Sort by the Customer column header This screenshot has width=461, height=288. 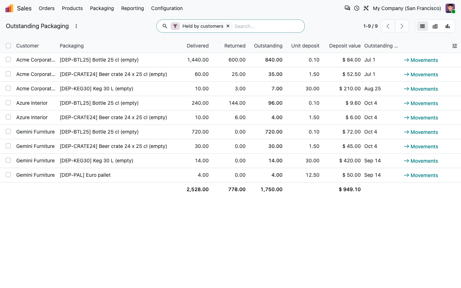pos(27,46)
